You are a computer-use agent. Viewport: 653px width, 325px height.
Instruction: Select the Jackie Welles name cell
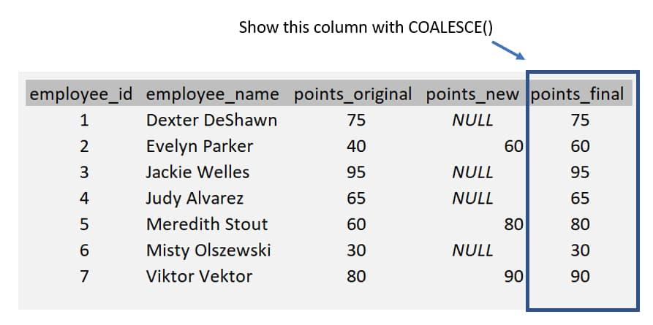point(197,172)
